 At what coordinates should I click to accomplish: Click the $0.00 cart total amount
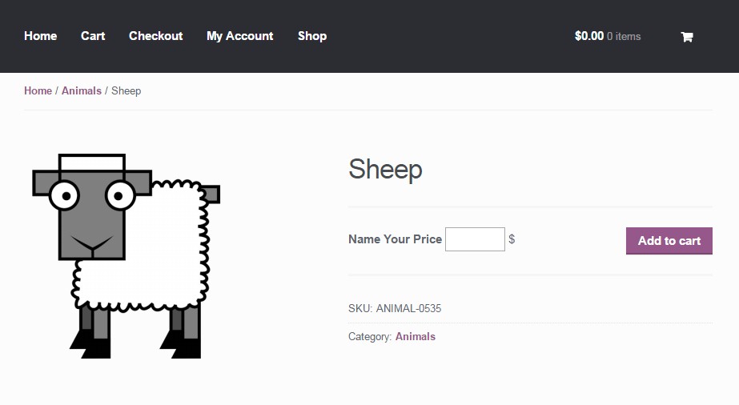click(x=588, y=36)
